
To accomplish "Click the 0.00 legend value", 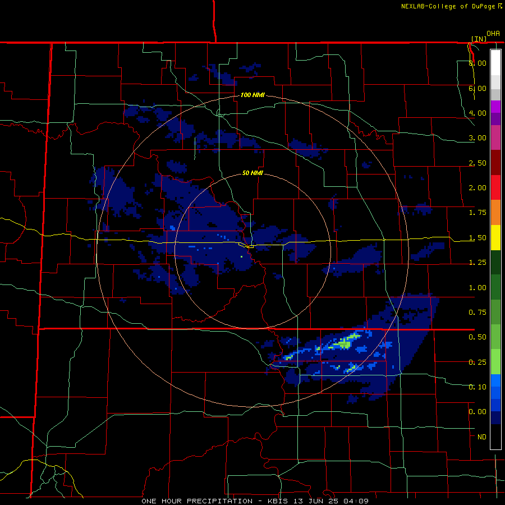I will 478,412.
